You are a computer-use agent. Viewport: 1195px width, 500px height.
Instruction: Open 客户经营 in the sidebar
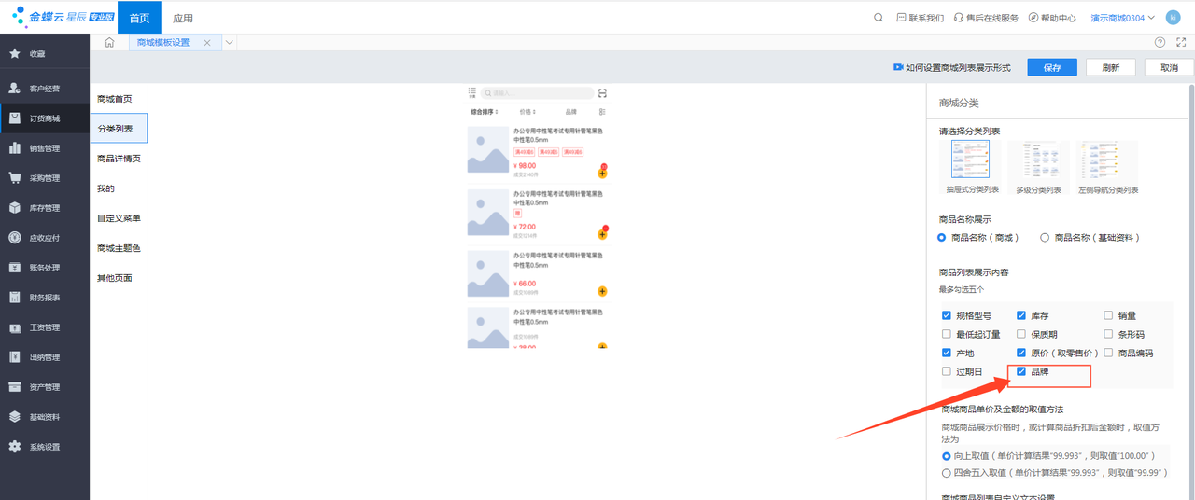(x=45, y=89)
